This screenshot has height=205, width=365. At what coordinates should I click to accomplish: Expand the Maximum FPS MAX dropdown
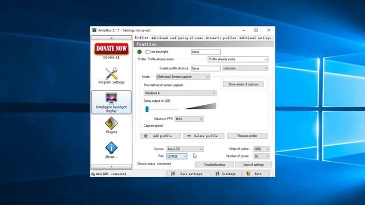(189, 119)
